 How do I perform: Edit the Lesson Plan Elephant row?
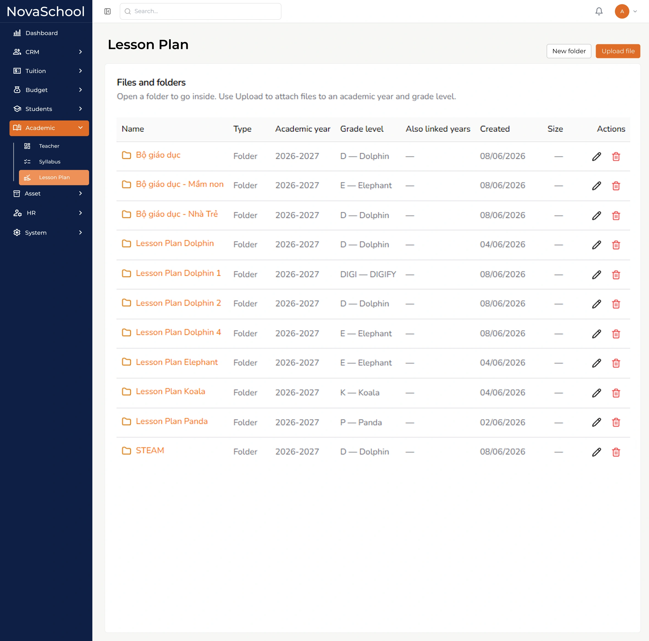596,363
